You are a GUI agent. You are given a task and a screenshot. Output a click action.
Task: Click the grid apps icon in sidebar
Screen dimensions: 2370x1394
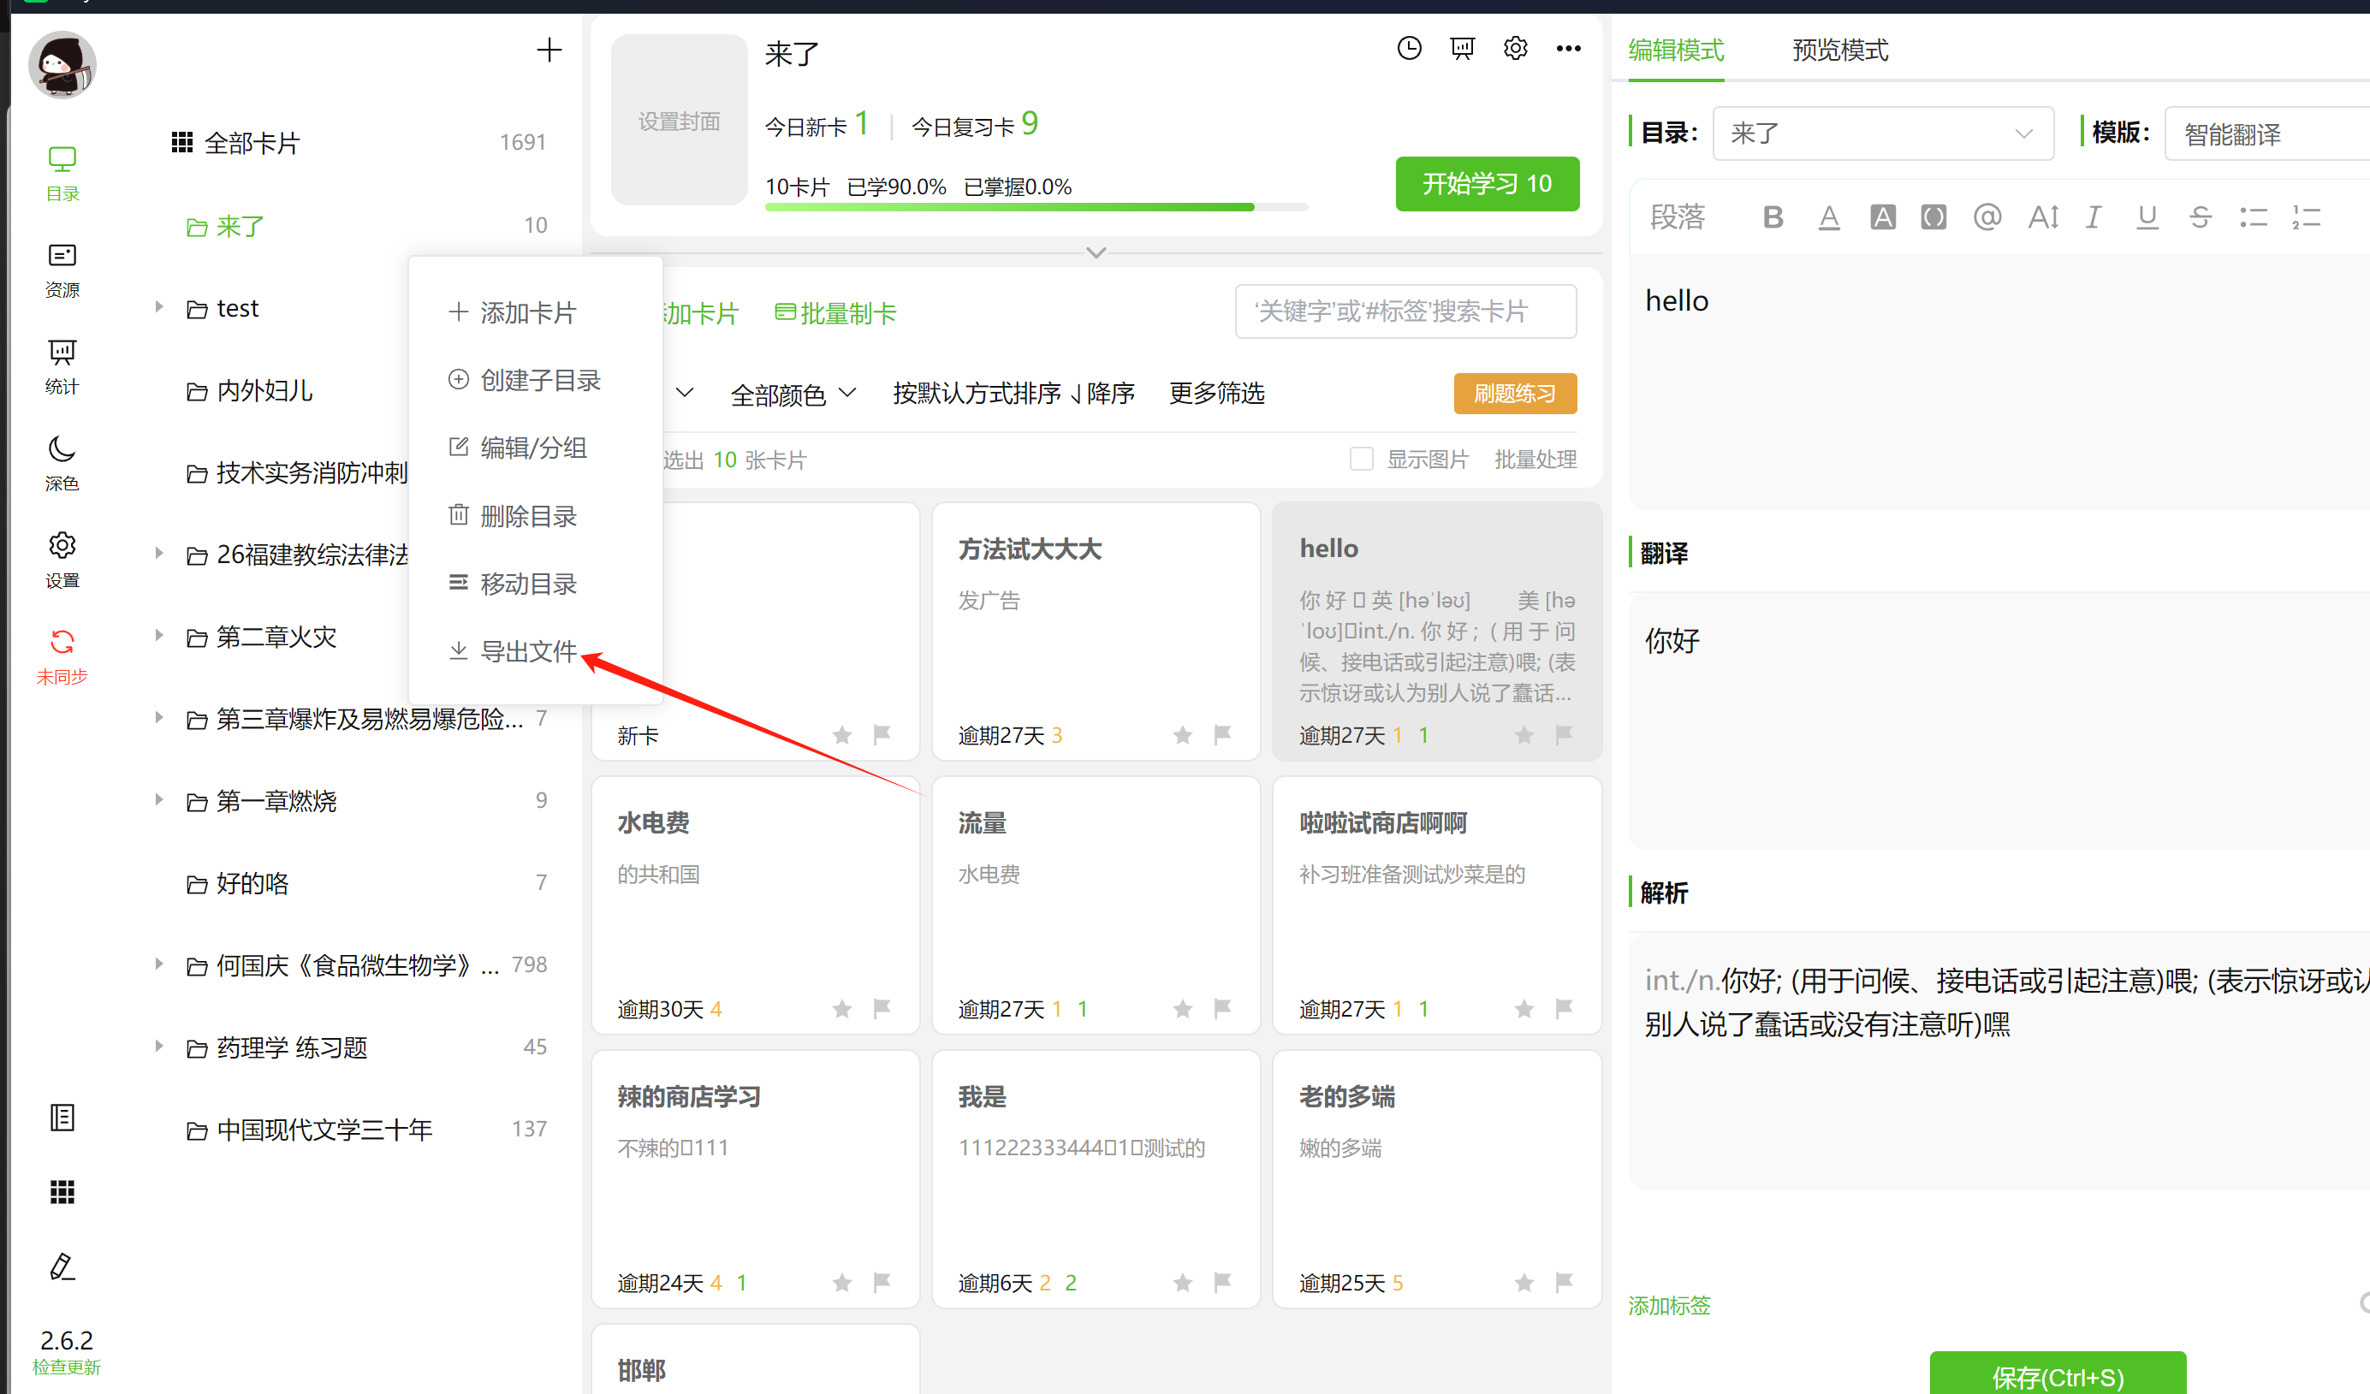point(62,1192)
